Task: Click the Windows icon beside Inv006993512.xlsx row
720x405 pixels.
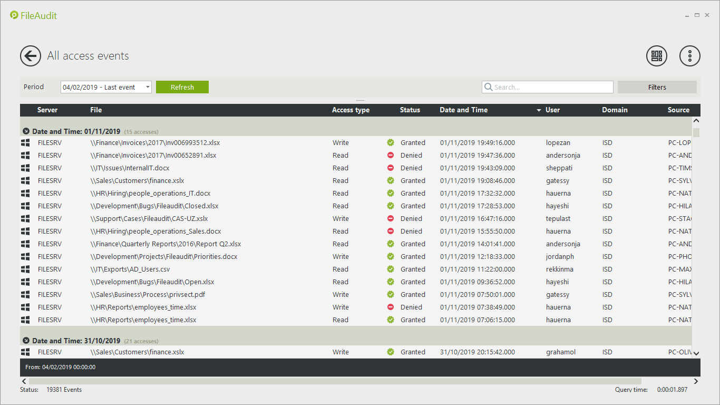Action: point(25,143)
